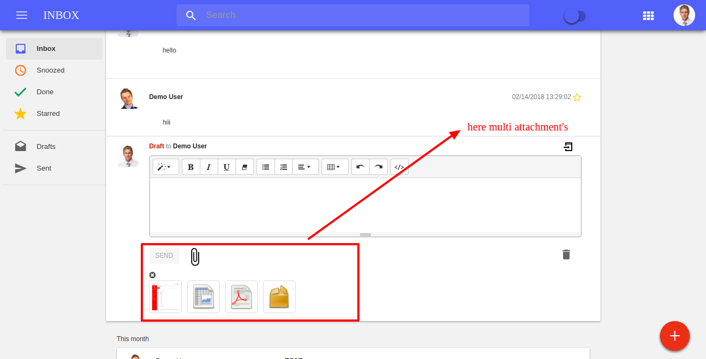Delete the draft with trash icon

(566, 254)
